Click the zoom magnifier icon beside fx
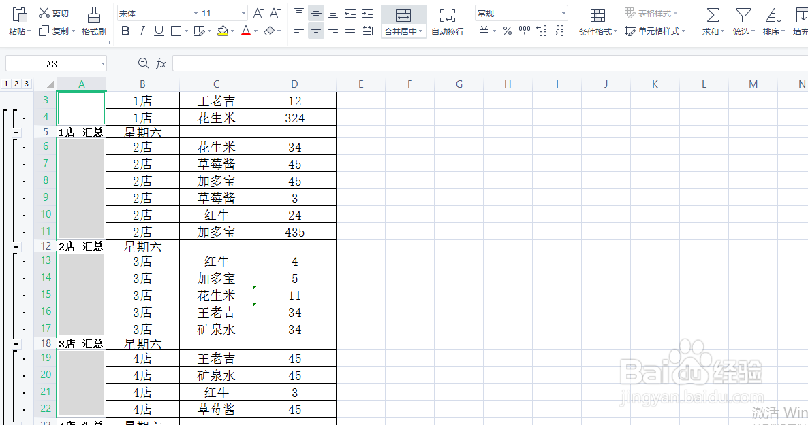 (x=143, y=63)
